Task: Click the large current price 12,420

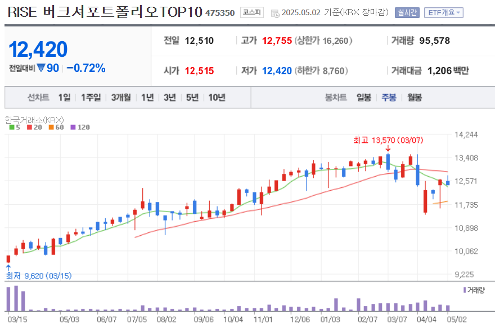Action: tap(38, 50)
